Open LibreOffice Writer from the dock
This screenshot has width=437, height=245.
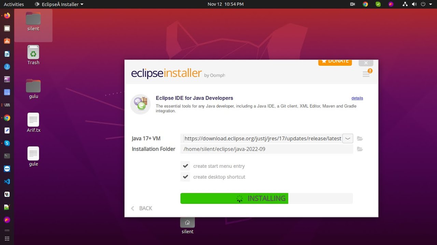[7, 54]
